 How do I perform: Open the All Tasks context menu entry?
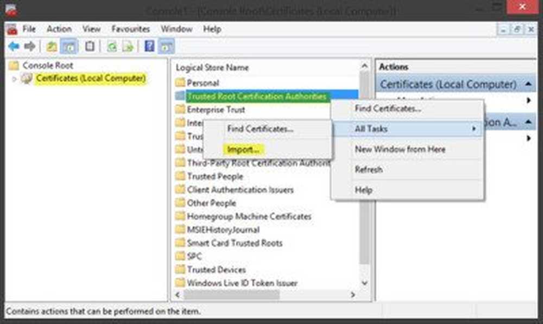407,129
